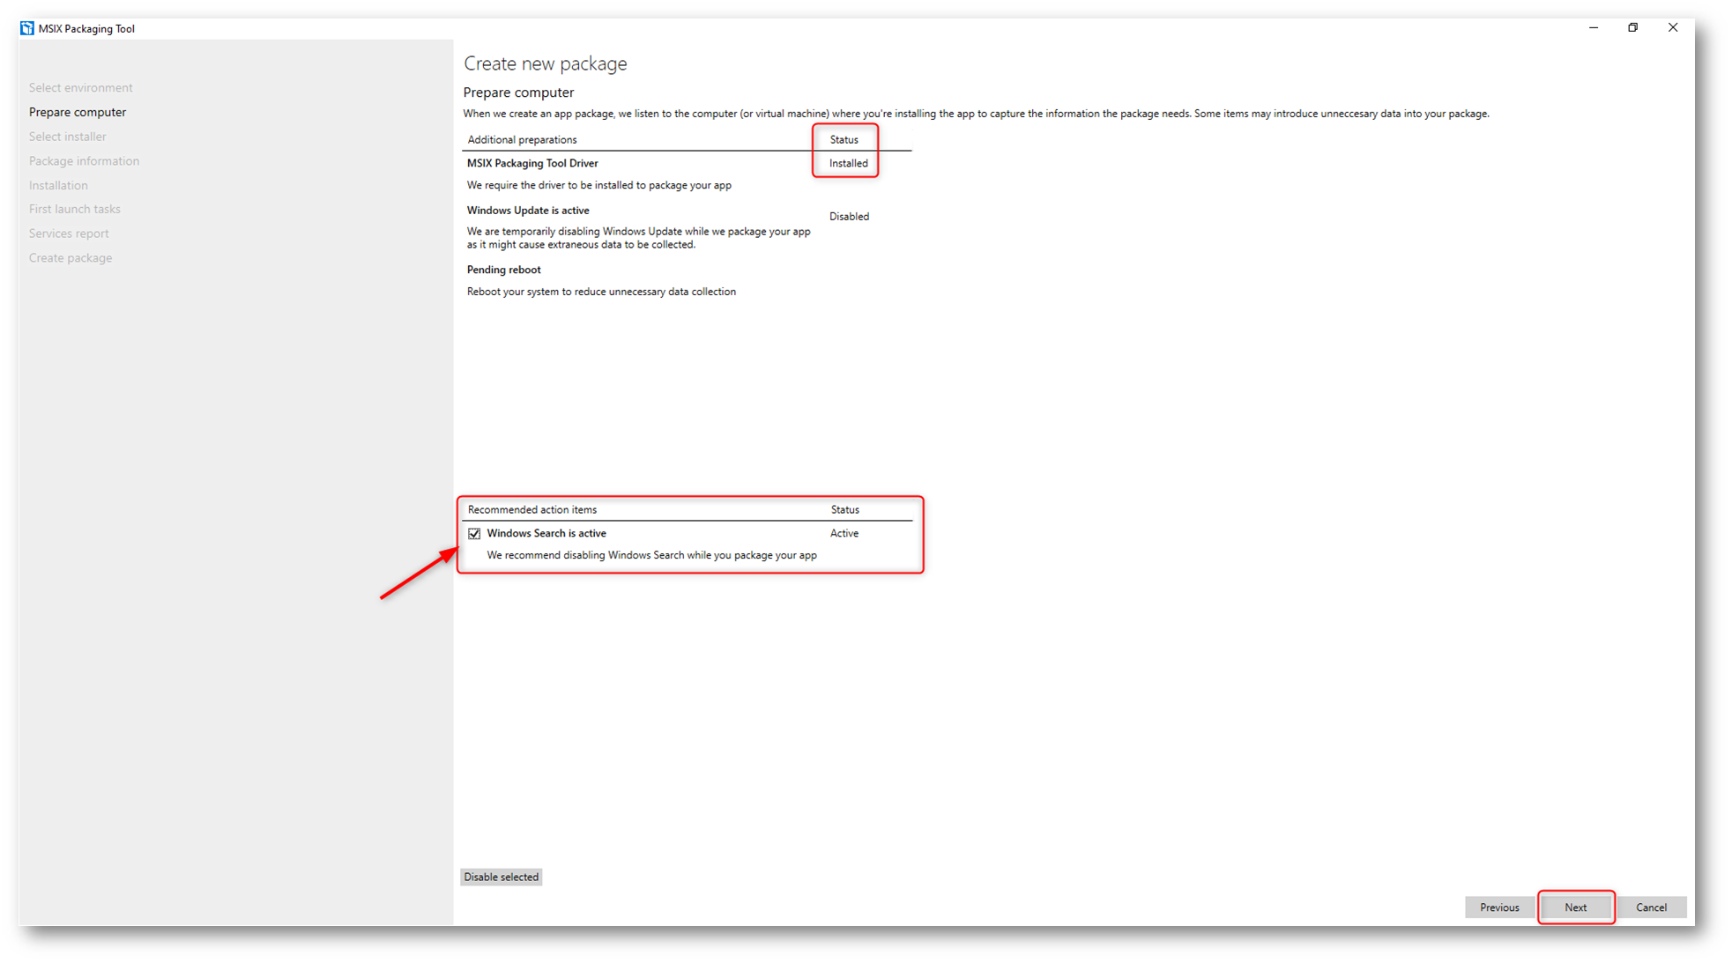The image size is (1732, 963).
Task: Open the Package information step
Action: click(x=84, y=161)
